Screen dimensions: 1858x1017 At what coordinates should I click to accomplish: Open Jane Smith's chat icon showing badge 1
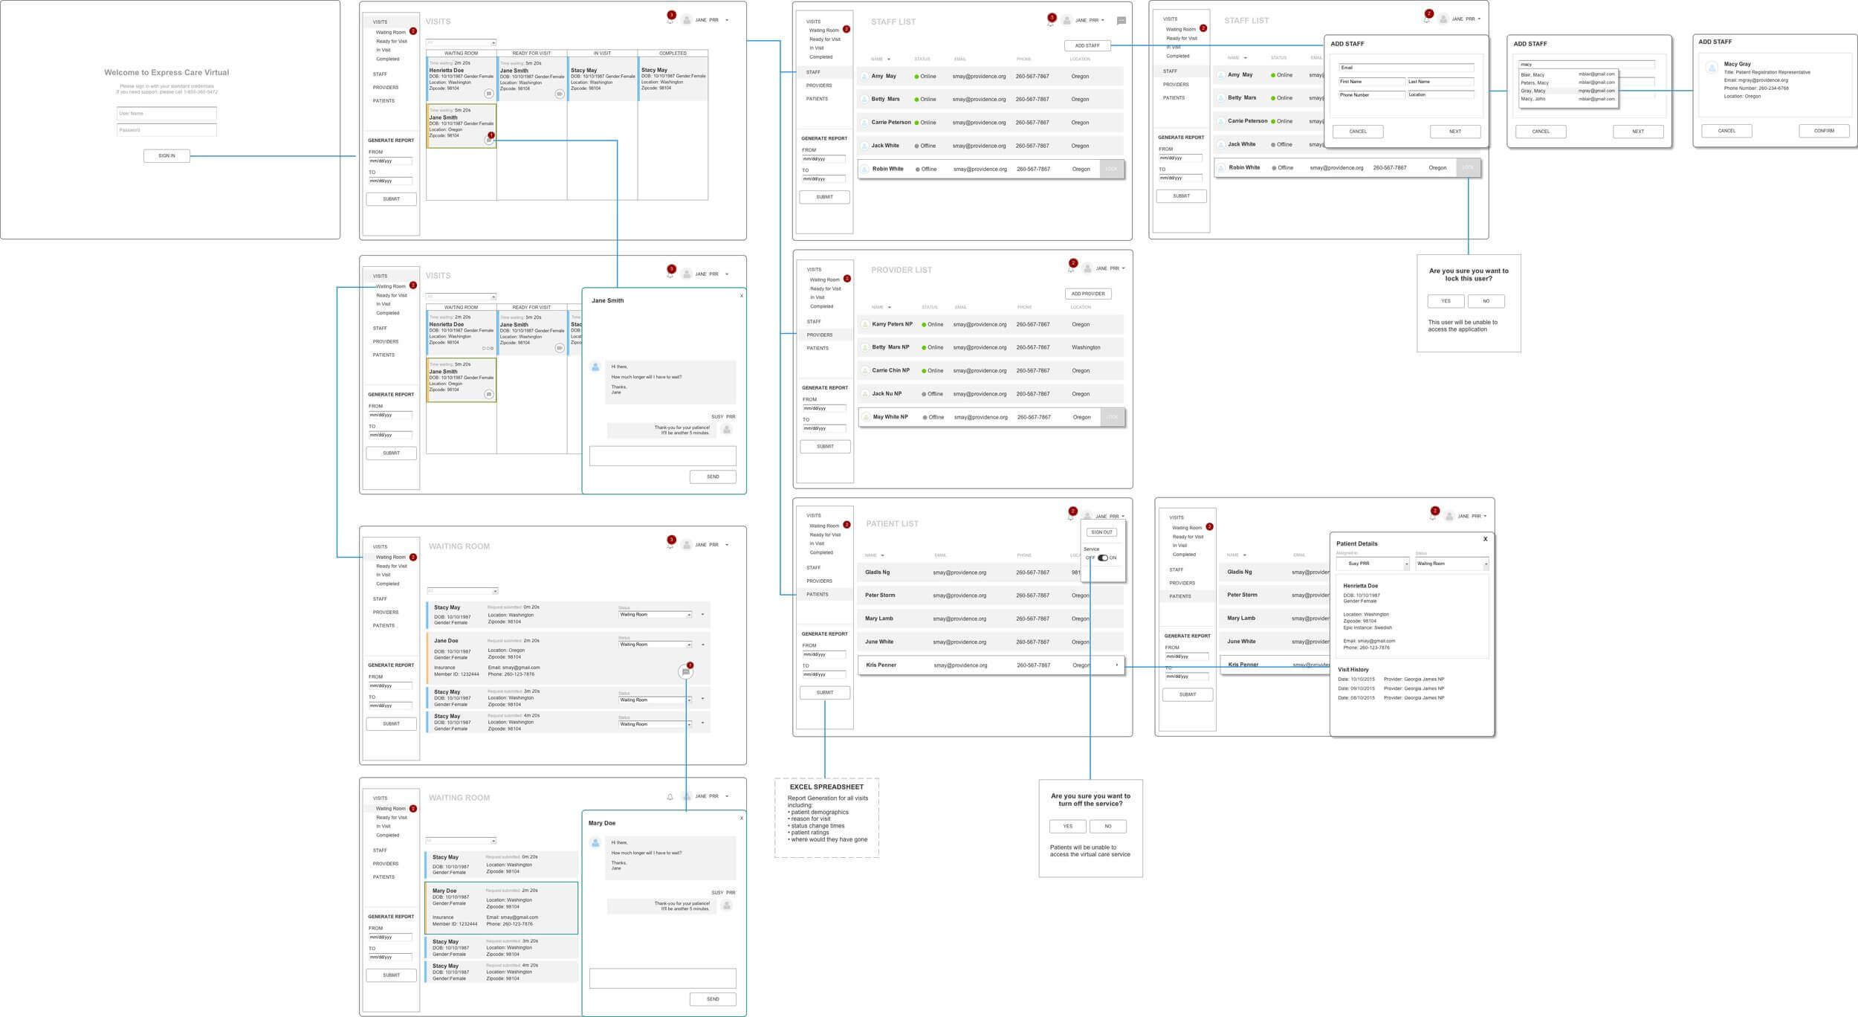(x=488, y=140)
